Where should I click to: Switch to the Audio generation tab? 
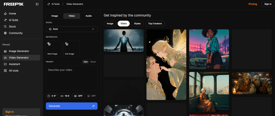coord(89,16)
